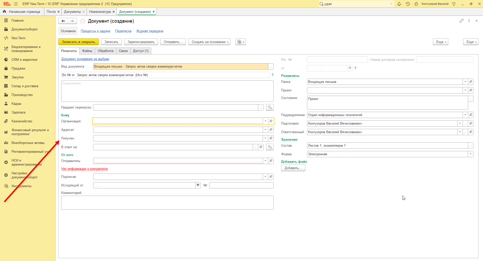The image size is (483, 261).
Task: Open the main hamburger menu
Action: pyautogui.click(x=16, y=4)
